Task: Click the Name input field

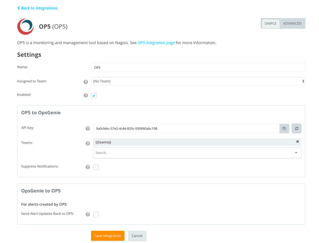Action: [198, 67]
